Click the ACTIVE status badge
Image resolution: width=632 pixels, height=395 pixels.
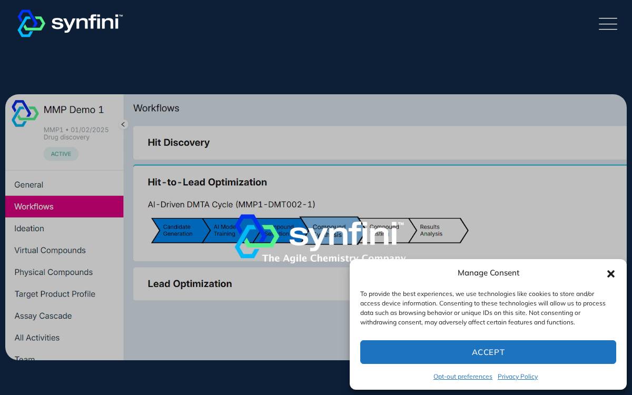click(x=61, y=154)
